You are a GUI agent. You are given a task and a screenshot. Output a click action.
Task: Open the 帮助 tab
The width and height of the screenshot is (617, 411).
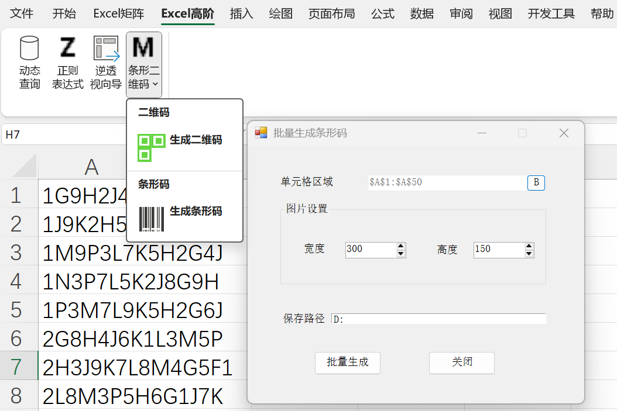(x=602, y=14)
